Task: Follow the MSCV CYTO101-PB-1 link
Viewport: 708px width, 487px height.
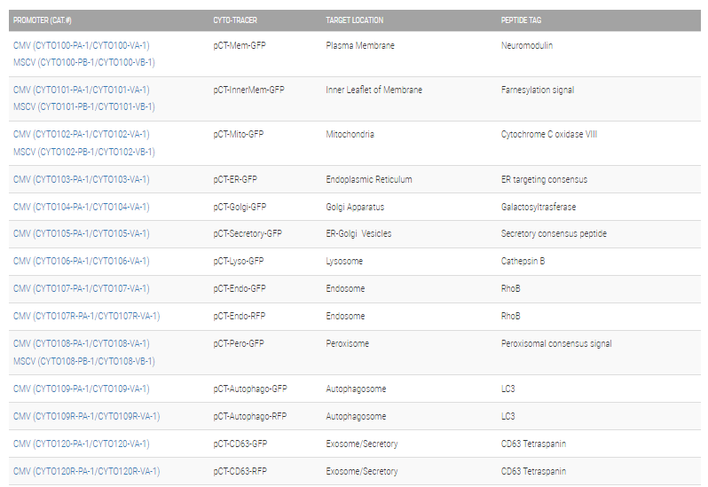Action: pyautogui.click(x=84, y=106)
